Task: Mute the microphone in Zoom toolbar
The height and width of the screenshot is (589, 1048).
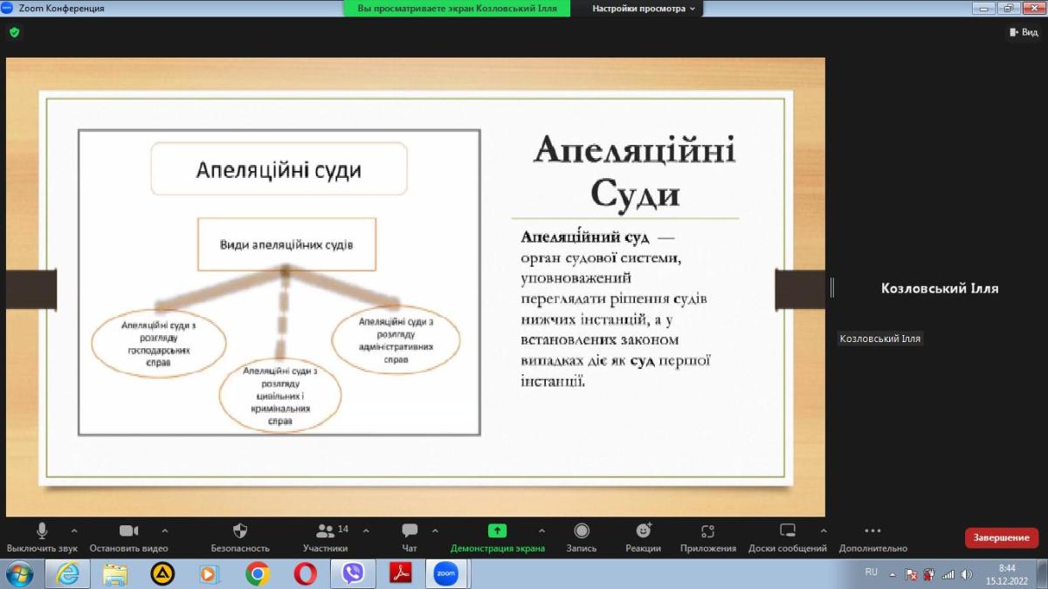Action: pos(41,531)
